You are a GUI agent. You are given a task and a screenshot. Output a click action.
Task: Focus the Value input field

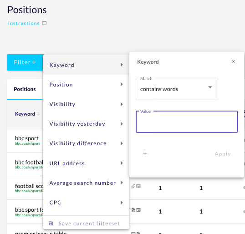pos(187,122)
